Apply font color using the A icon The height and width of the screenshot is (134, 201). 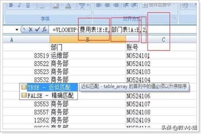coord(68,5)
